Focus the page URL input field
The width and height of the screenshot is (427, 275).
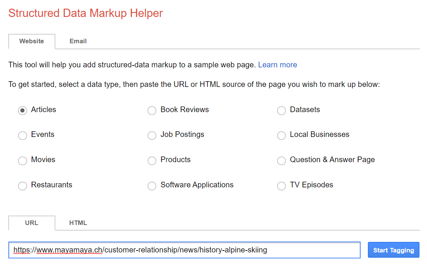pyautogui.click(x=185, y=250)
